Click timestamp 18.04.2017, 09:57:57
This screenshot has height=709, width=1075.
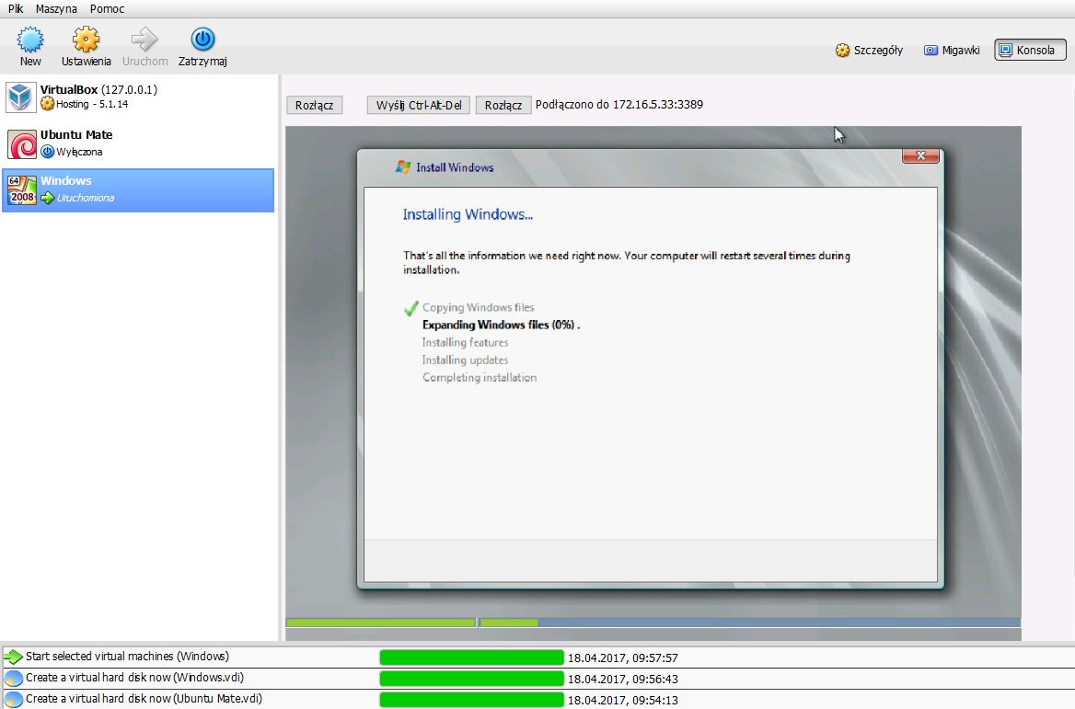(622, 658)
